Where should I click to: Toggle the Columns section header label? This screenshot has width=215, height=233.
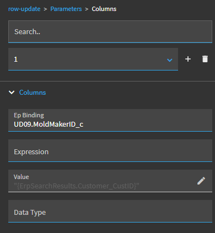pos(33,93)
